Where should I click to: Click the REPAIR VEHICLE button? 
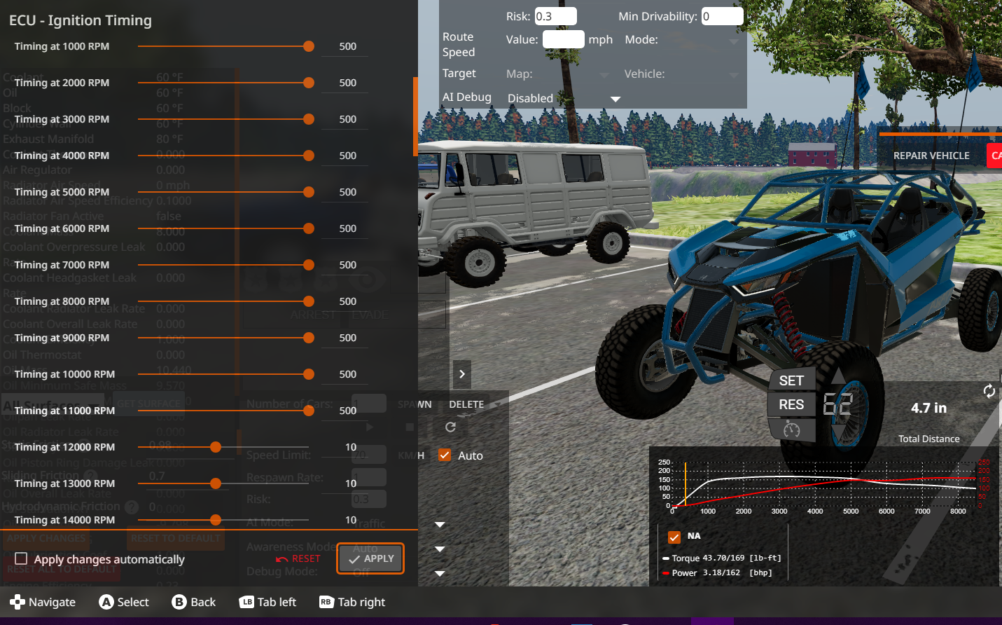click(931, 156)
